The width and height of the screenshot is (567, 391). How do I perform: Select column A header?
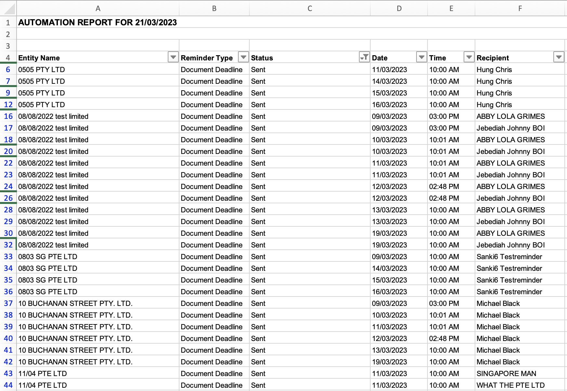[x=98, y=9]
